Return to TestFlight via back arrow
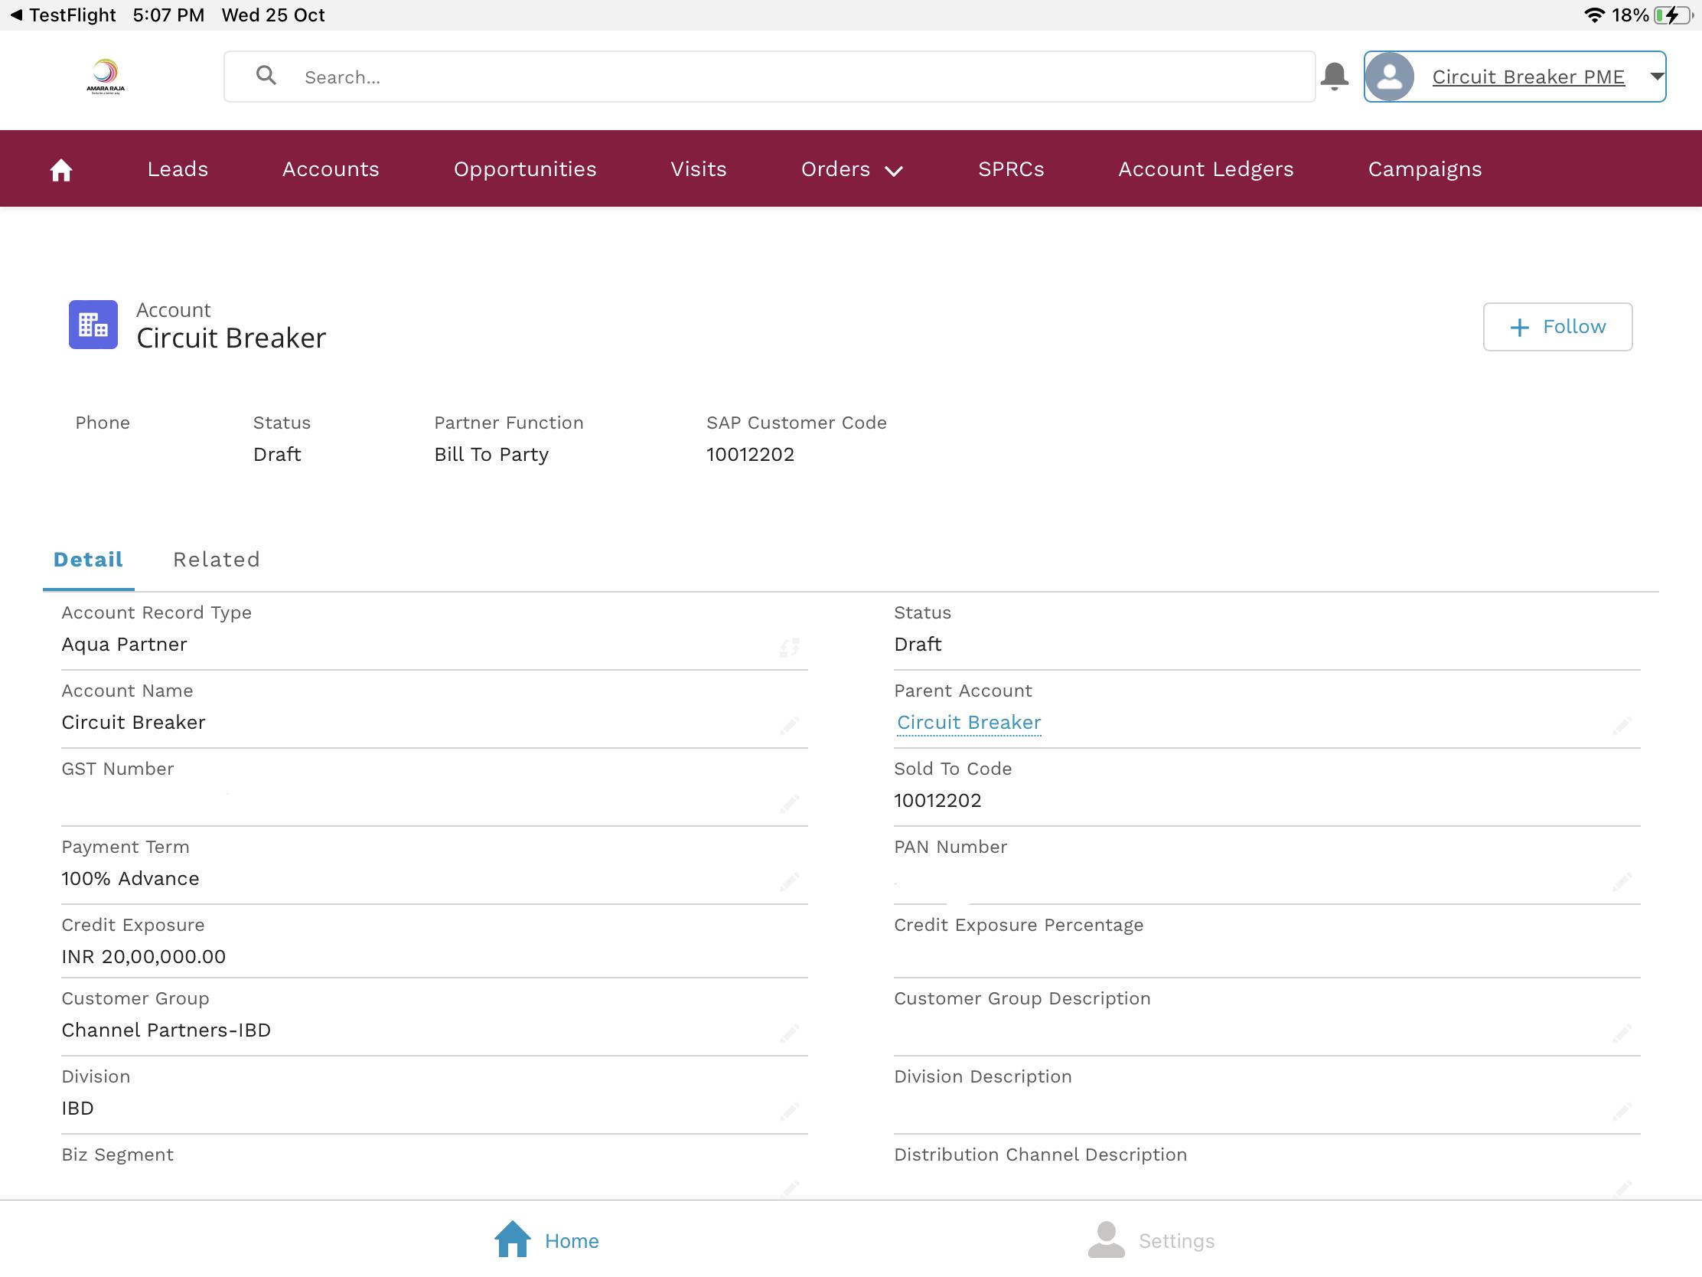The image size is (1702, 1277). coord(16,15)
